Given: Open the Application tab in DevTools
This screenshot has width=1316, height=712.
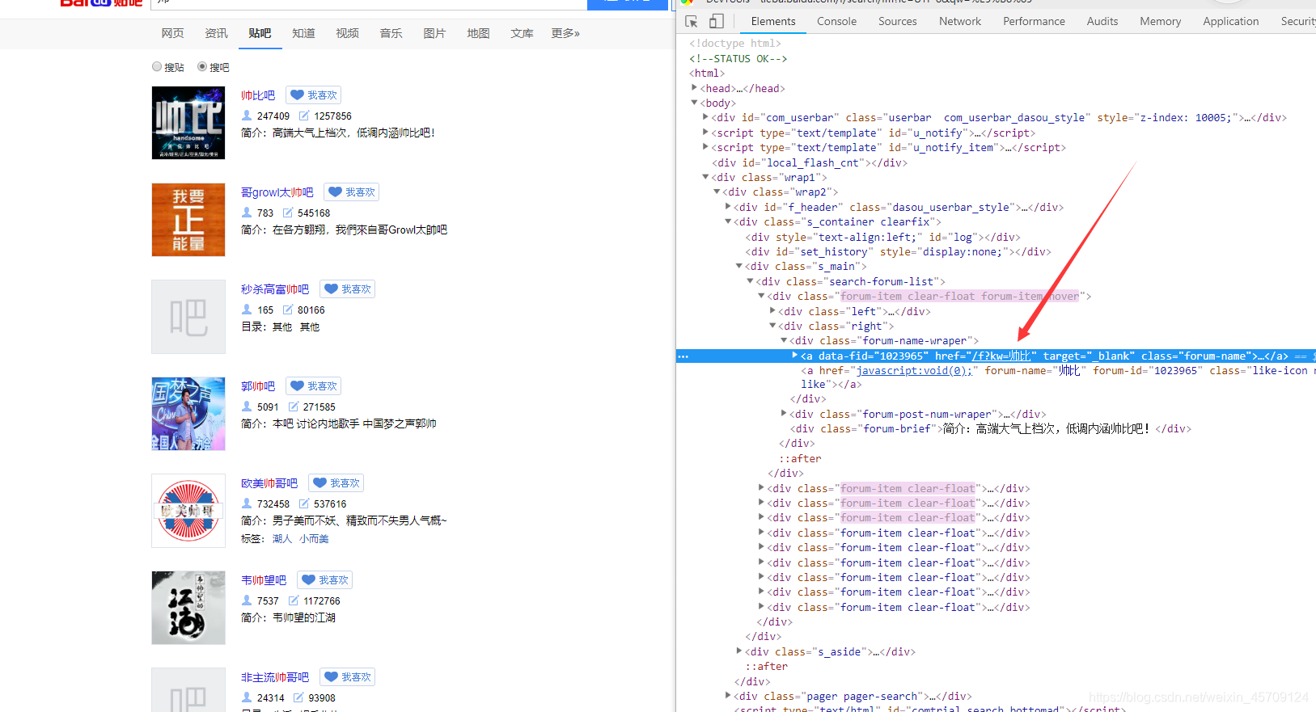Looking at the screenshot, I should coord(1230,22).
